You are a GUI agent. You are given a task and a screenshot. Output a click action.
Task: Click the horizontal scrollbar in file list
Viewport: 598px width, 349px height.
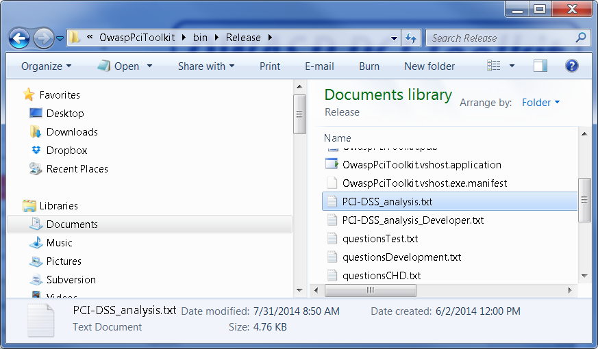coord(370,291)
